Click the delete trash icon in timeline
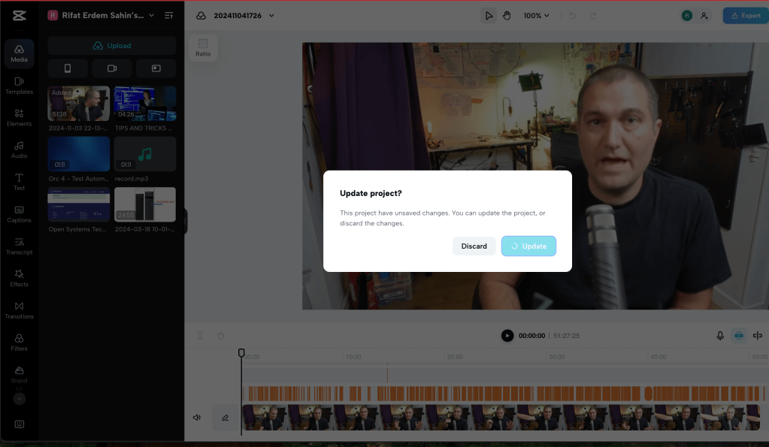 click(221, 336)
